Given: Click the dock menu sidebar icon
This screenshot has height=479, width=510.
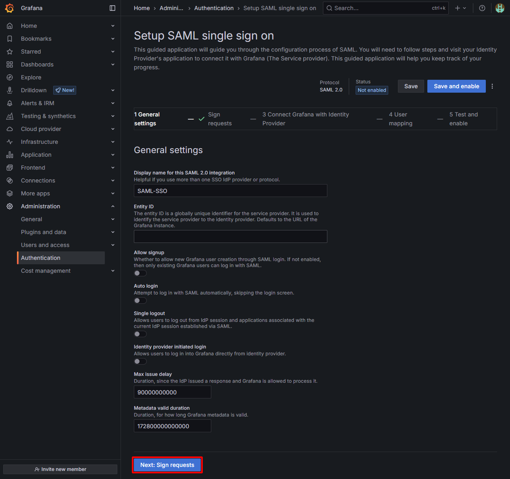Looking at the screenshot, I should (112, 8).
